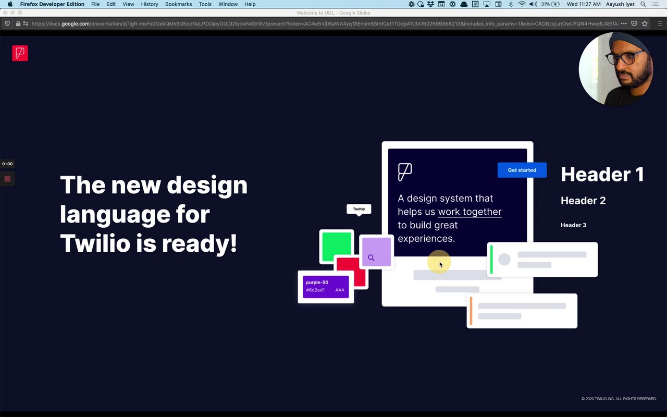
Task: Open the Apple menu
Action: pos(10,4)
